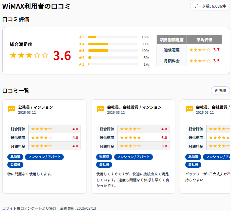Click 月額料金 stars on 公務員 card
This screenshot has height=211, width=231.
click(x=41, y=146)
